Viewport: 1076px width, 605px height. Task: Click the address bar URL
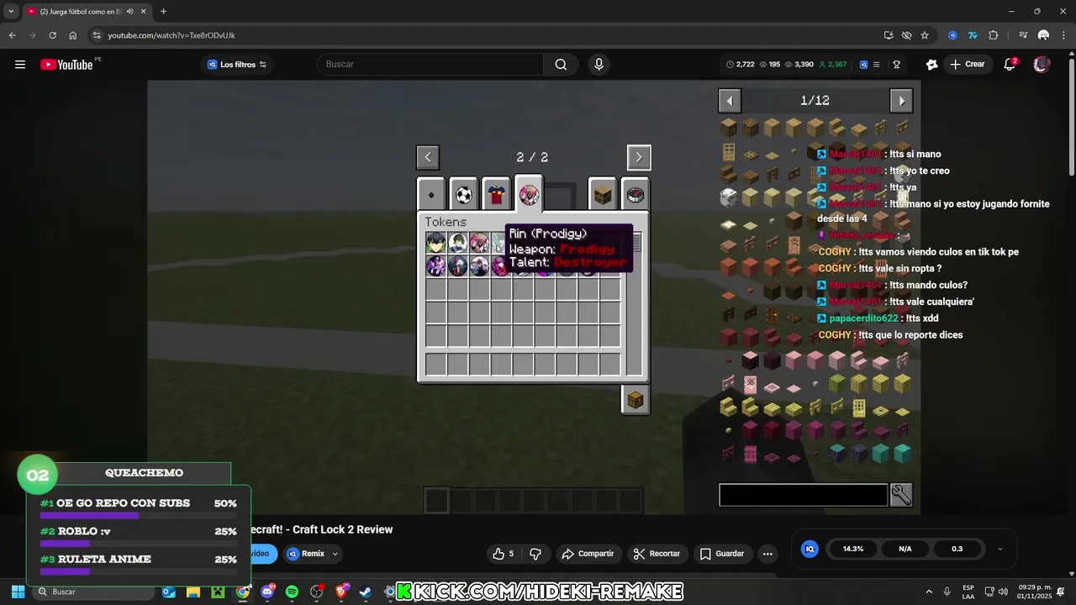pos(171,35)
